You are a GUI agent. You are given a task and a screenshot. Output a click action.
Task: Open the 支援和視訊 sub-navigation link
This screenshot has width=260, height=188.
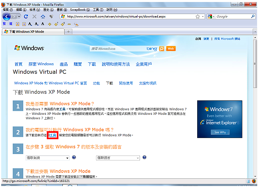coord(148,83)
